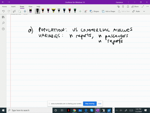Enter full screen mode
This screenshot has width=150, height=113.
tap(143, 7)
